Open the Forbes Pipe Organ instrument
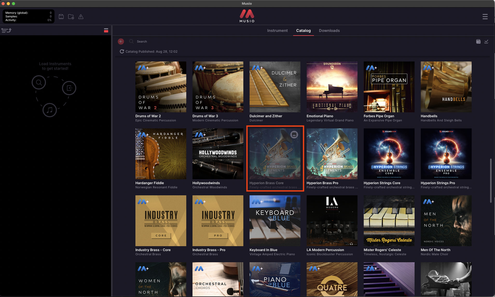This screenshot has width=495, height=297. pos(389,87)
